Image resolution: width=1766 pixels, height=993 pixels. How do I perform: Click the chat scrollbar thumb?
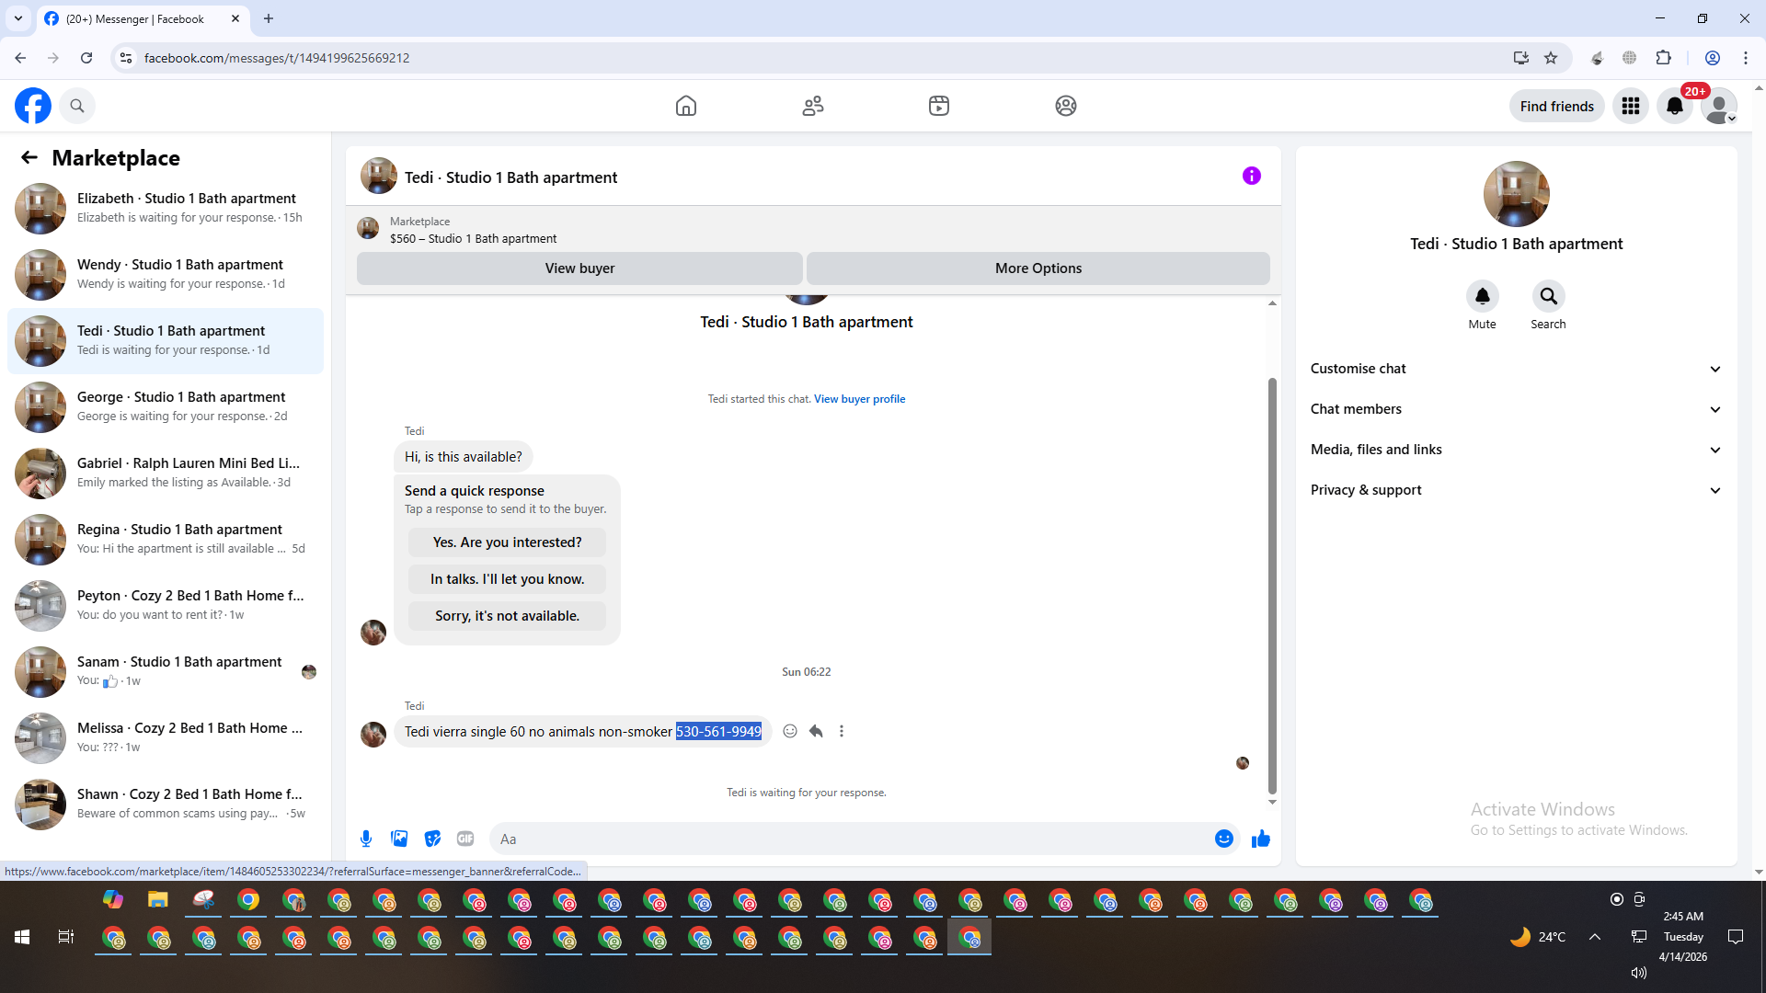[1272, 584]
